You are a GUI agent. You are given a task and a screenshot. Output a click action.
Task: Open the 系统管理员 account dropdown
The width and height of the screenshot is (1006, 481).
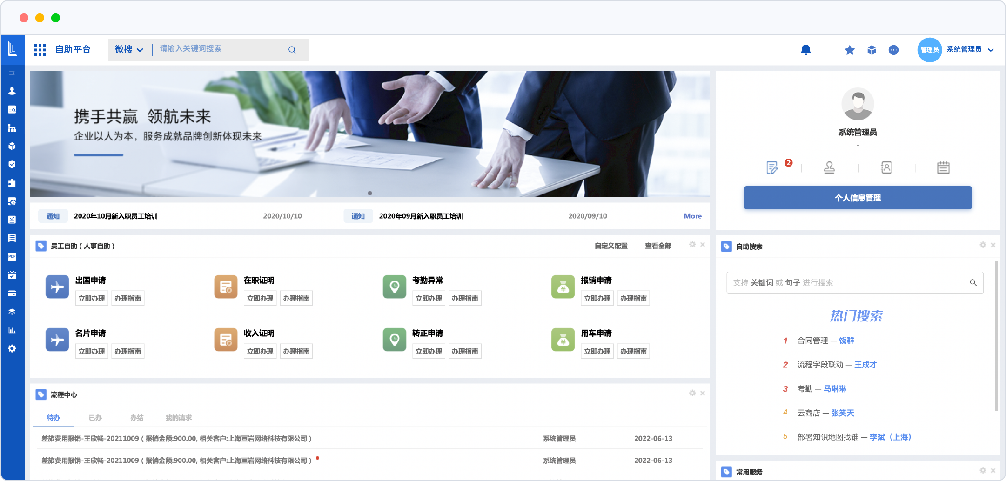(x=970, y=50)
